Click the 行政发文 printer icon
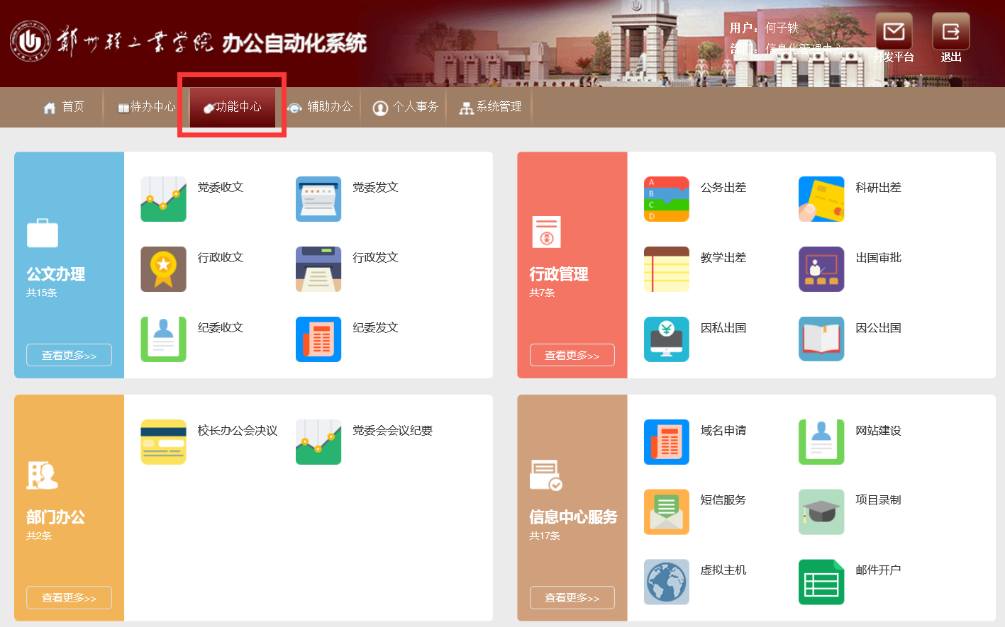1005x627 pixels. click(x=318, y=269)
